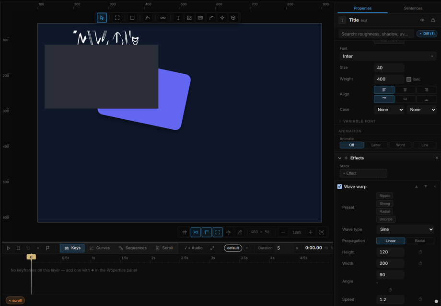This screenshot has width=441, height=306.
Task: Toggle the snap-to-objects alignment icon
Action: pyautogui.click(x=196, y=232)
